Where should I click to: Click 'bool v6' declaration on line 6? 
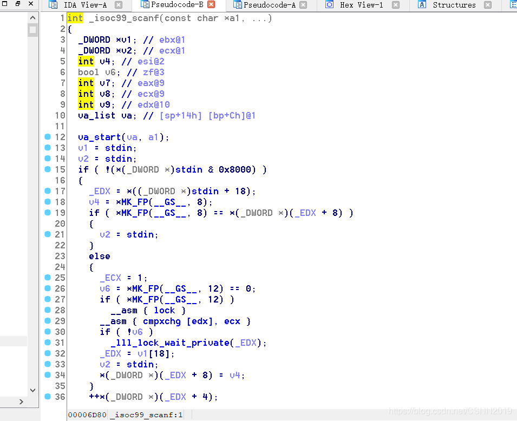coord(96,72)
